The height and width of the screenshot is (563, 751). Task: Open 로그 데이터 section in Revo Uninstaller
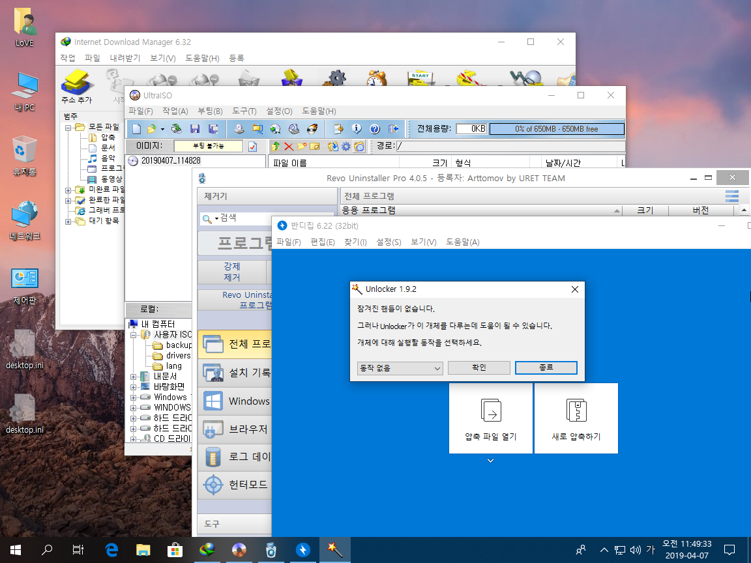tap(235, 457)
